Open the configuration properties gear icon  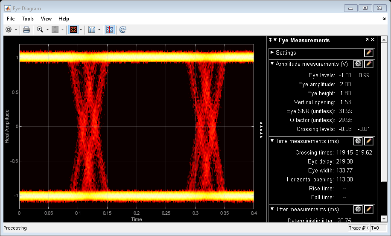tap(9, 29)
